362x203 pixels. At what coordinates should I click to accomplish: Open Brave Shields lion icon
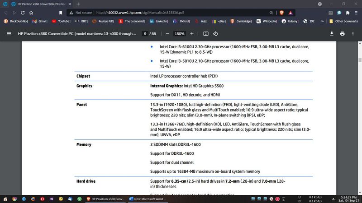[x=281, y=13]
